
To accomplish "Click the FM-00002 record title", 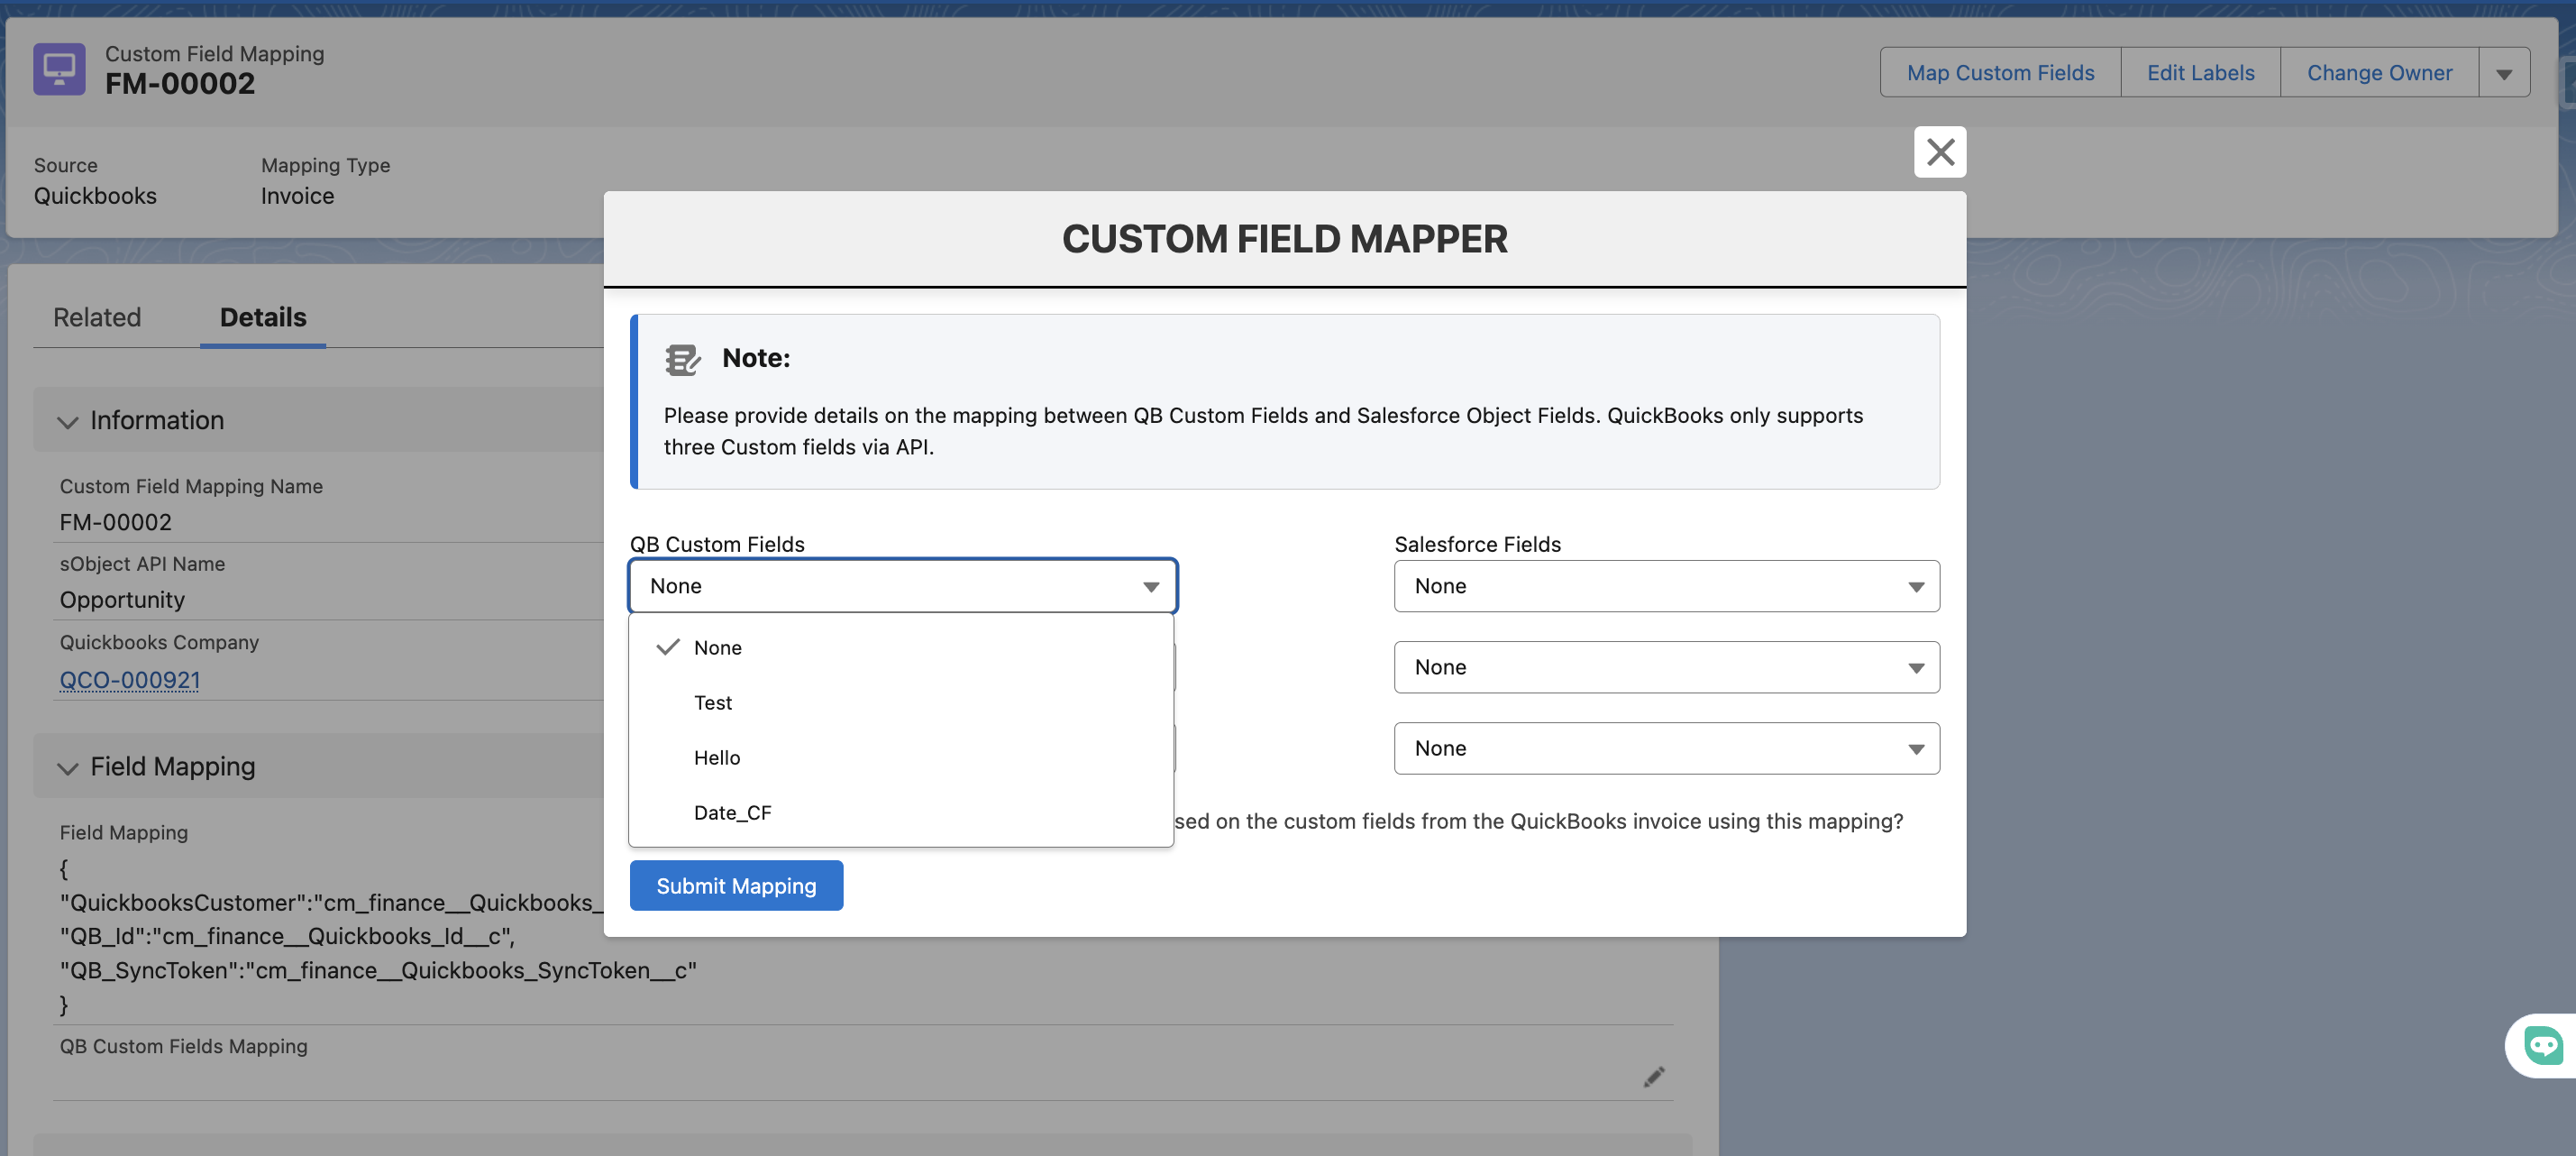I will click(180, 84).
